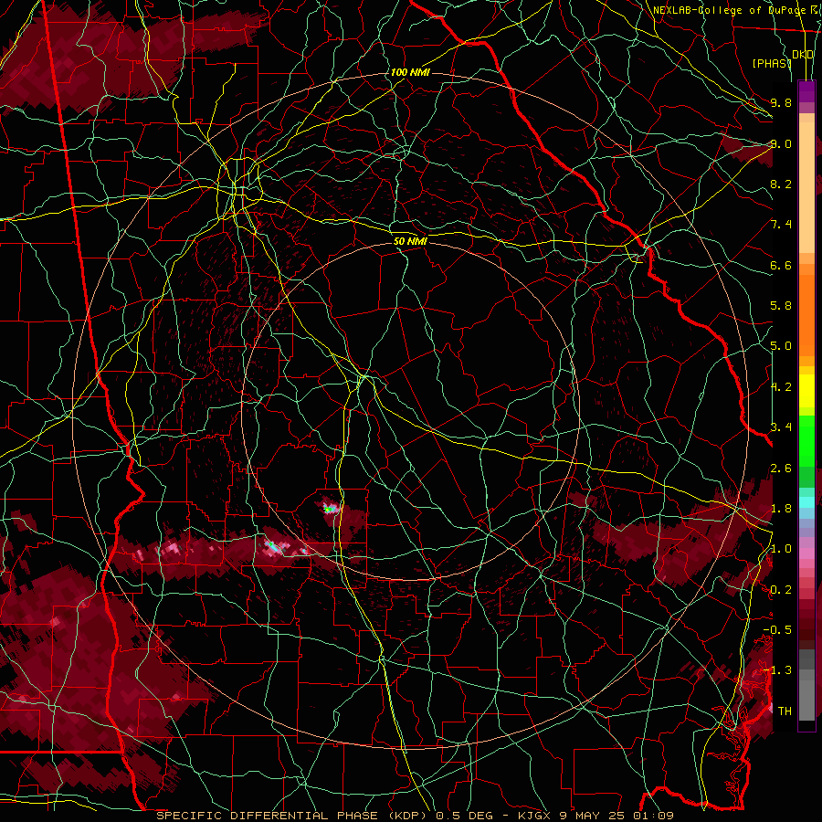The image size is (822, 822).
Task: Click the 8.2 value on color scale
Action: point(781,184)
